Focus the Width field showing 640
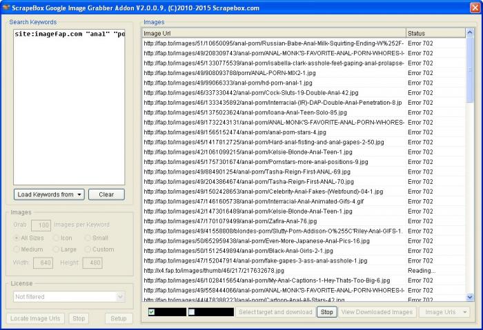This screenshot has width=483, height=330. tap(43, 262)
